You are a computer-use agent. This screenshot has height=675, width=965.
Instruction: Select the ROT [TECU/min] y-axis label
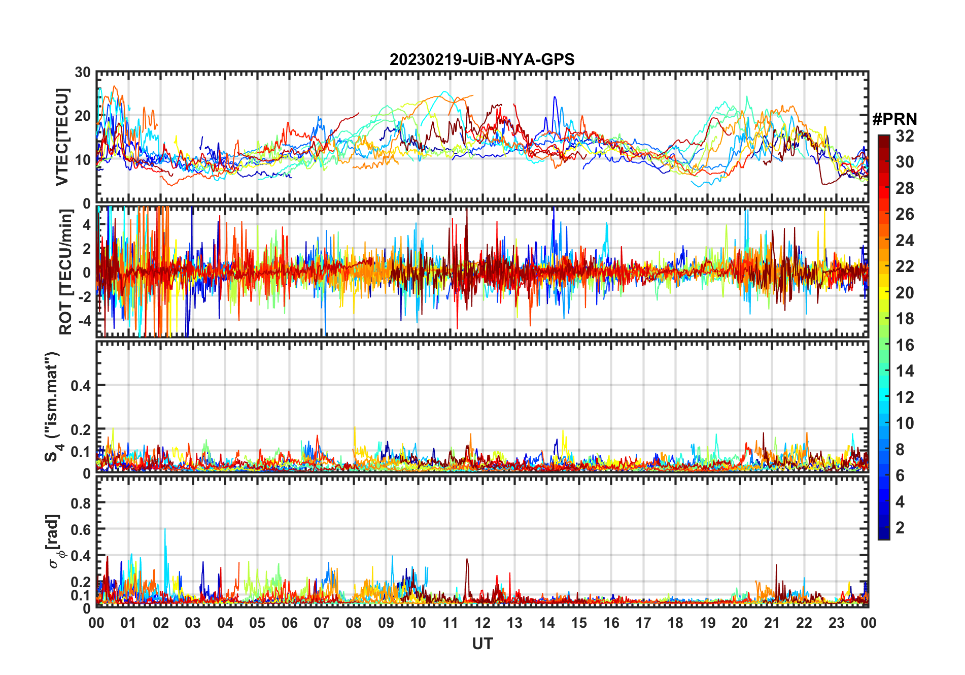[66, 272]
